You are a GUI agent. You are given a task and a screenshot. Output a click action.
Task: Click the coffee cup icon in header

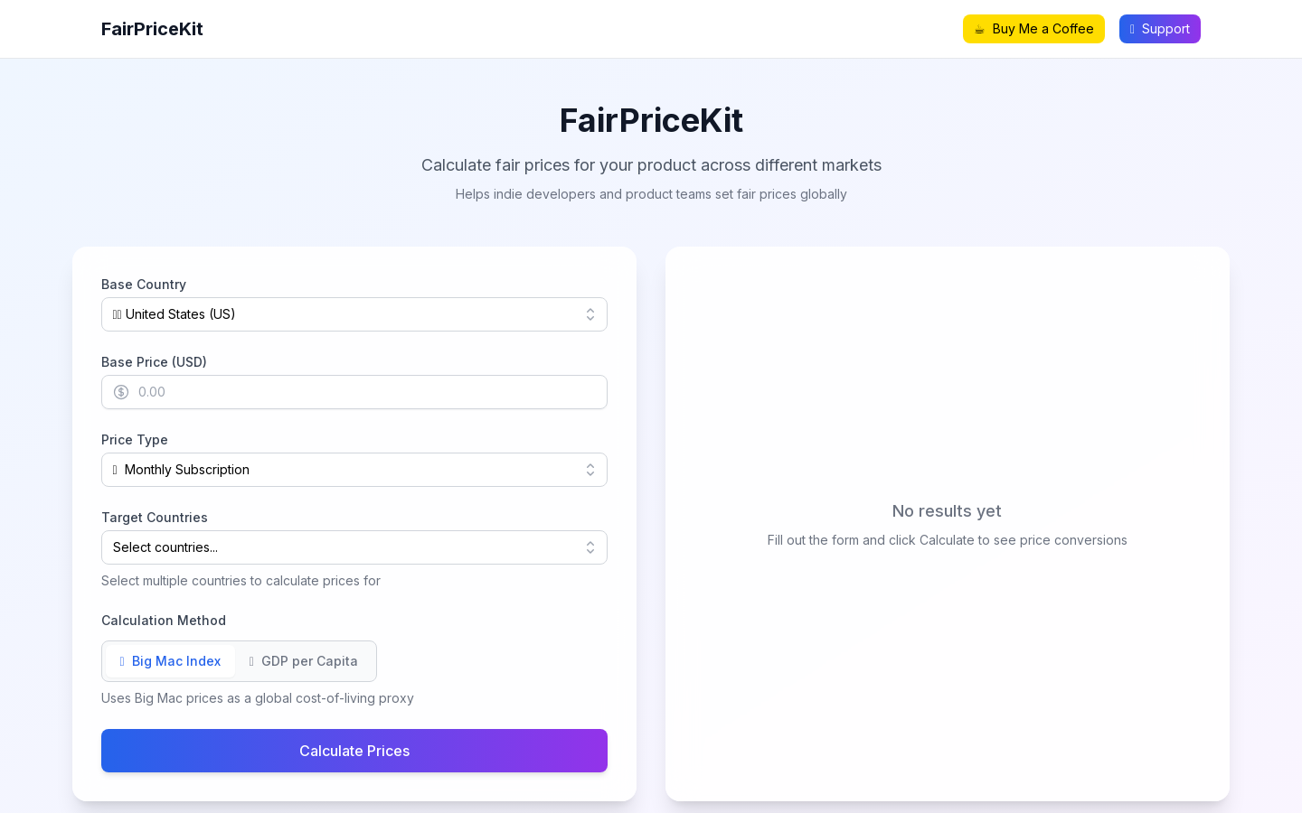coord(979,29)
